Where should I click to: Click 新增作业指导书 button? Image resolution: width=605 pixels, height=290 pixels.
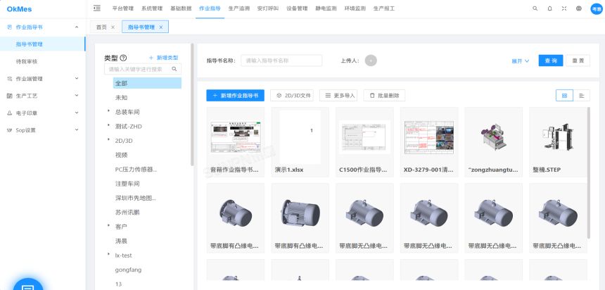click(x=236, y=96)
